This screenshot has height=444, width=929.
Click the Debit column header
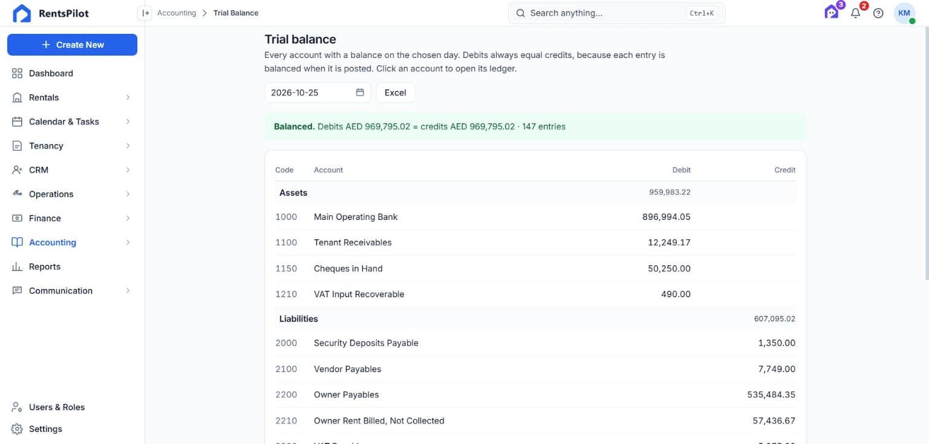pyautogui.click(x=681, y=170)
